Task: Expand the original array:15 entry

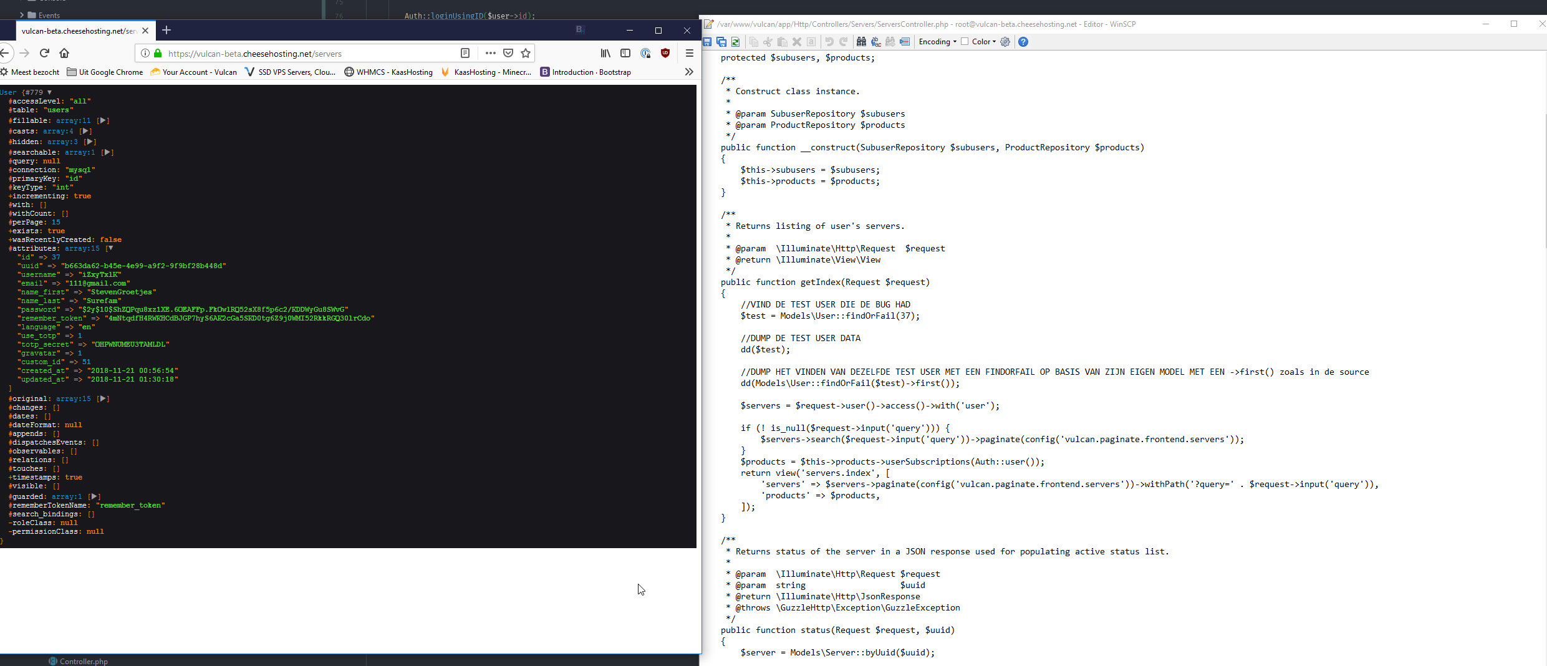Action: pyautogui.click(x=104, y=398)
